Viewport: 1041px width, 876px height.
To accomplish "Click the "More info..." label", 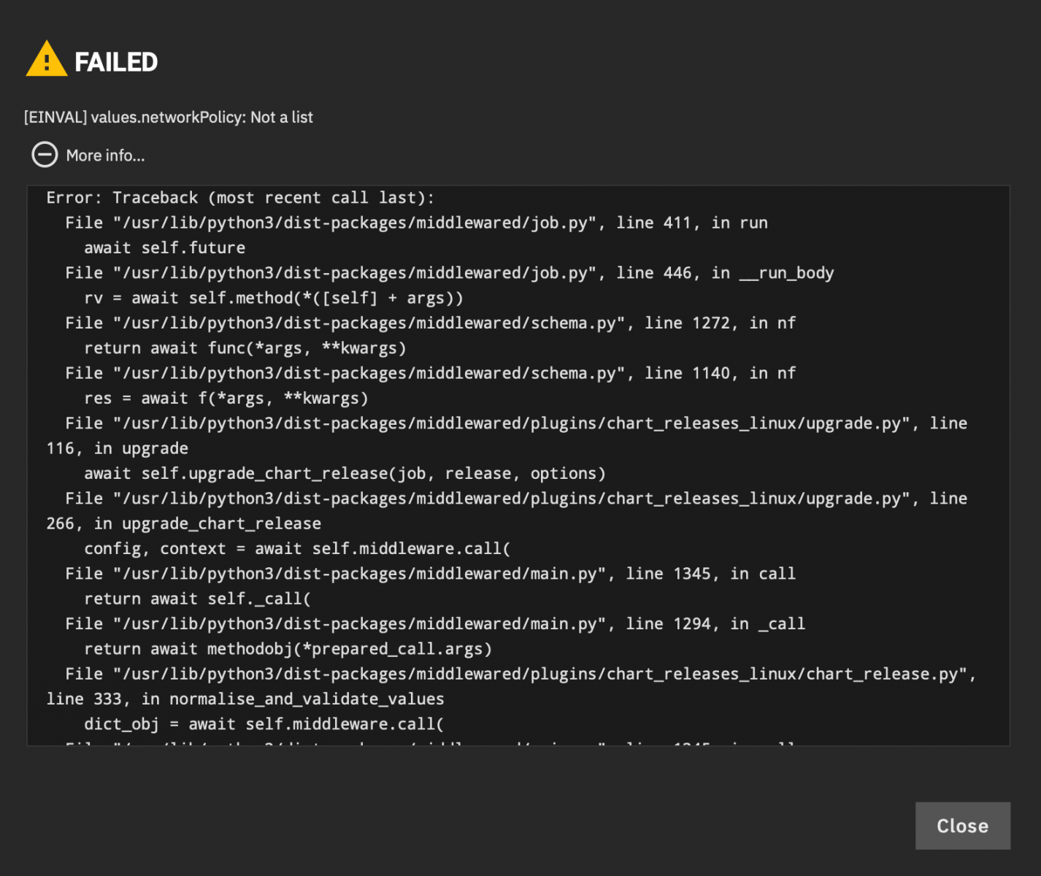I will 105,155.
